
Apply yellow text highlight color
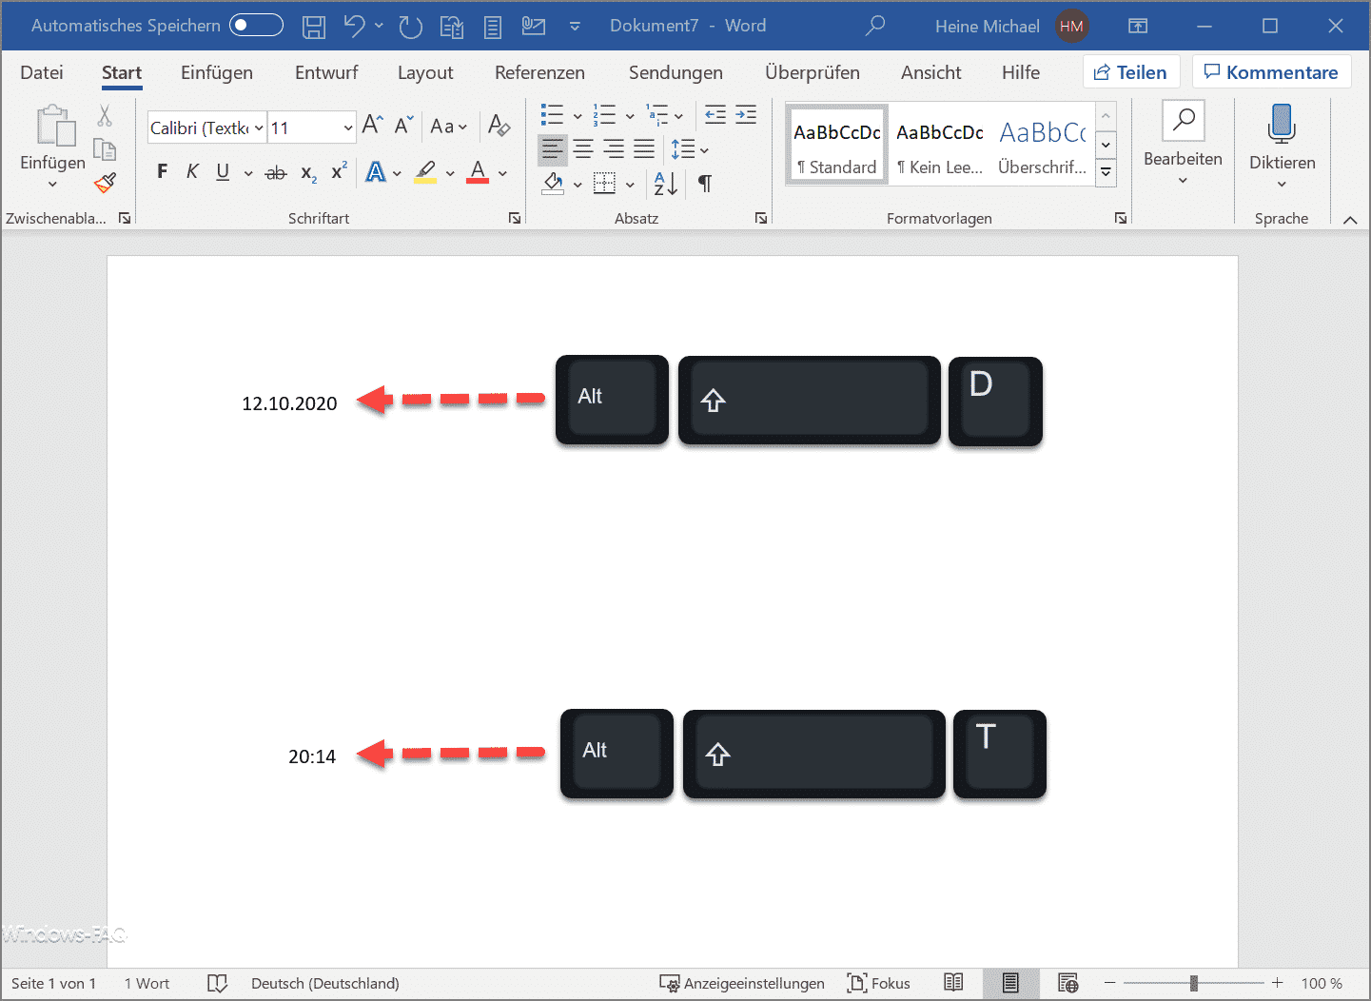tap(425, 172)
